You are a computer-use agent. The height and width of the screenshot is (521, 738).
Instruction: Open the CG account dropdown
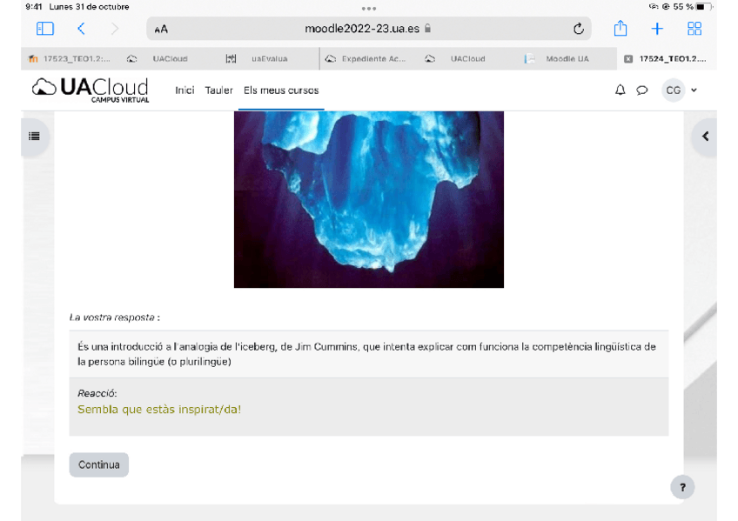[x=674, y=90]
